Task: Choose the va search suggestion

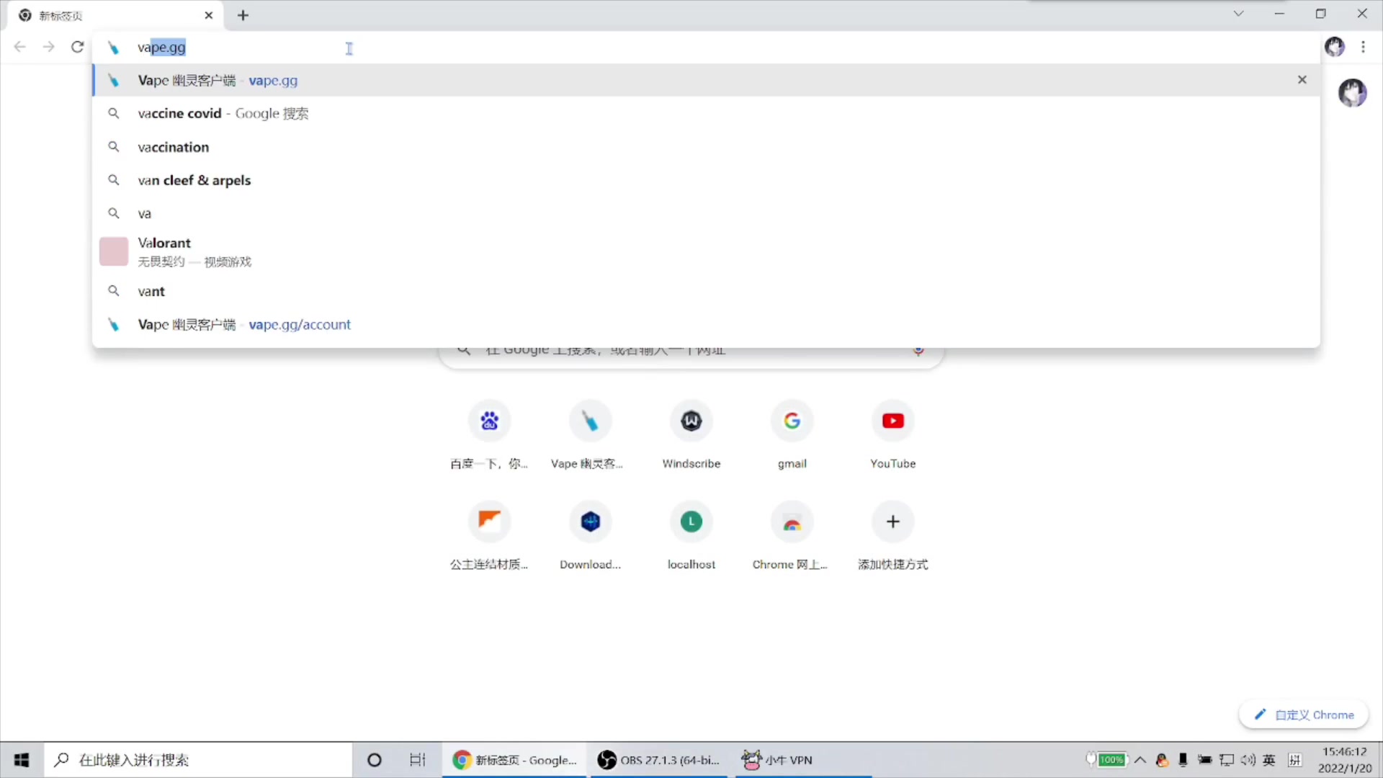Action: pyautogui.click(x=706, y=213)
